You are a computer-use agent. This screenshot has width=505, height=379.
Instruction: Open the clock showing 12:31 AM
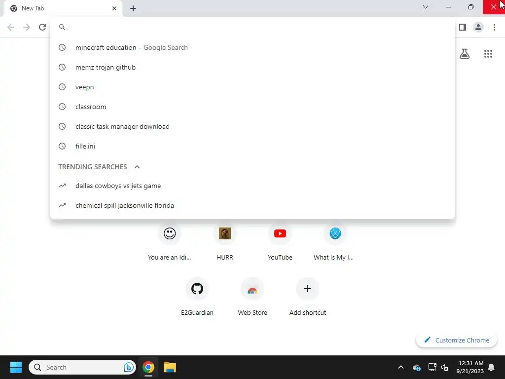click(x=470, y=367)
